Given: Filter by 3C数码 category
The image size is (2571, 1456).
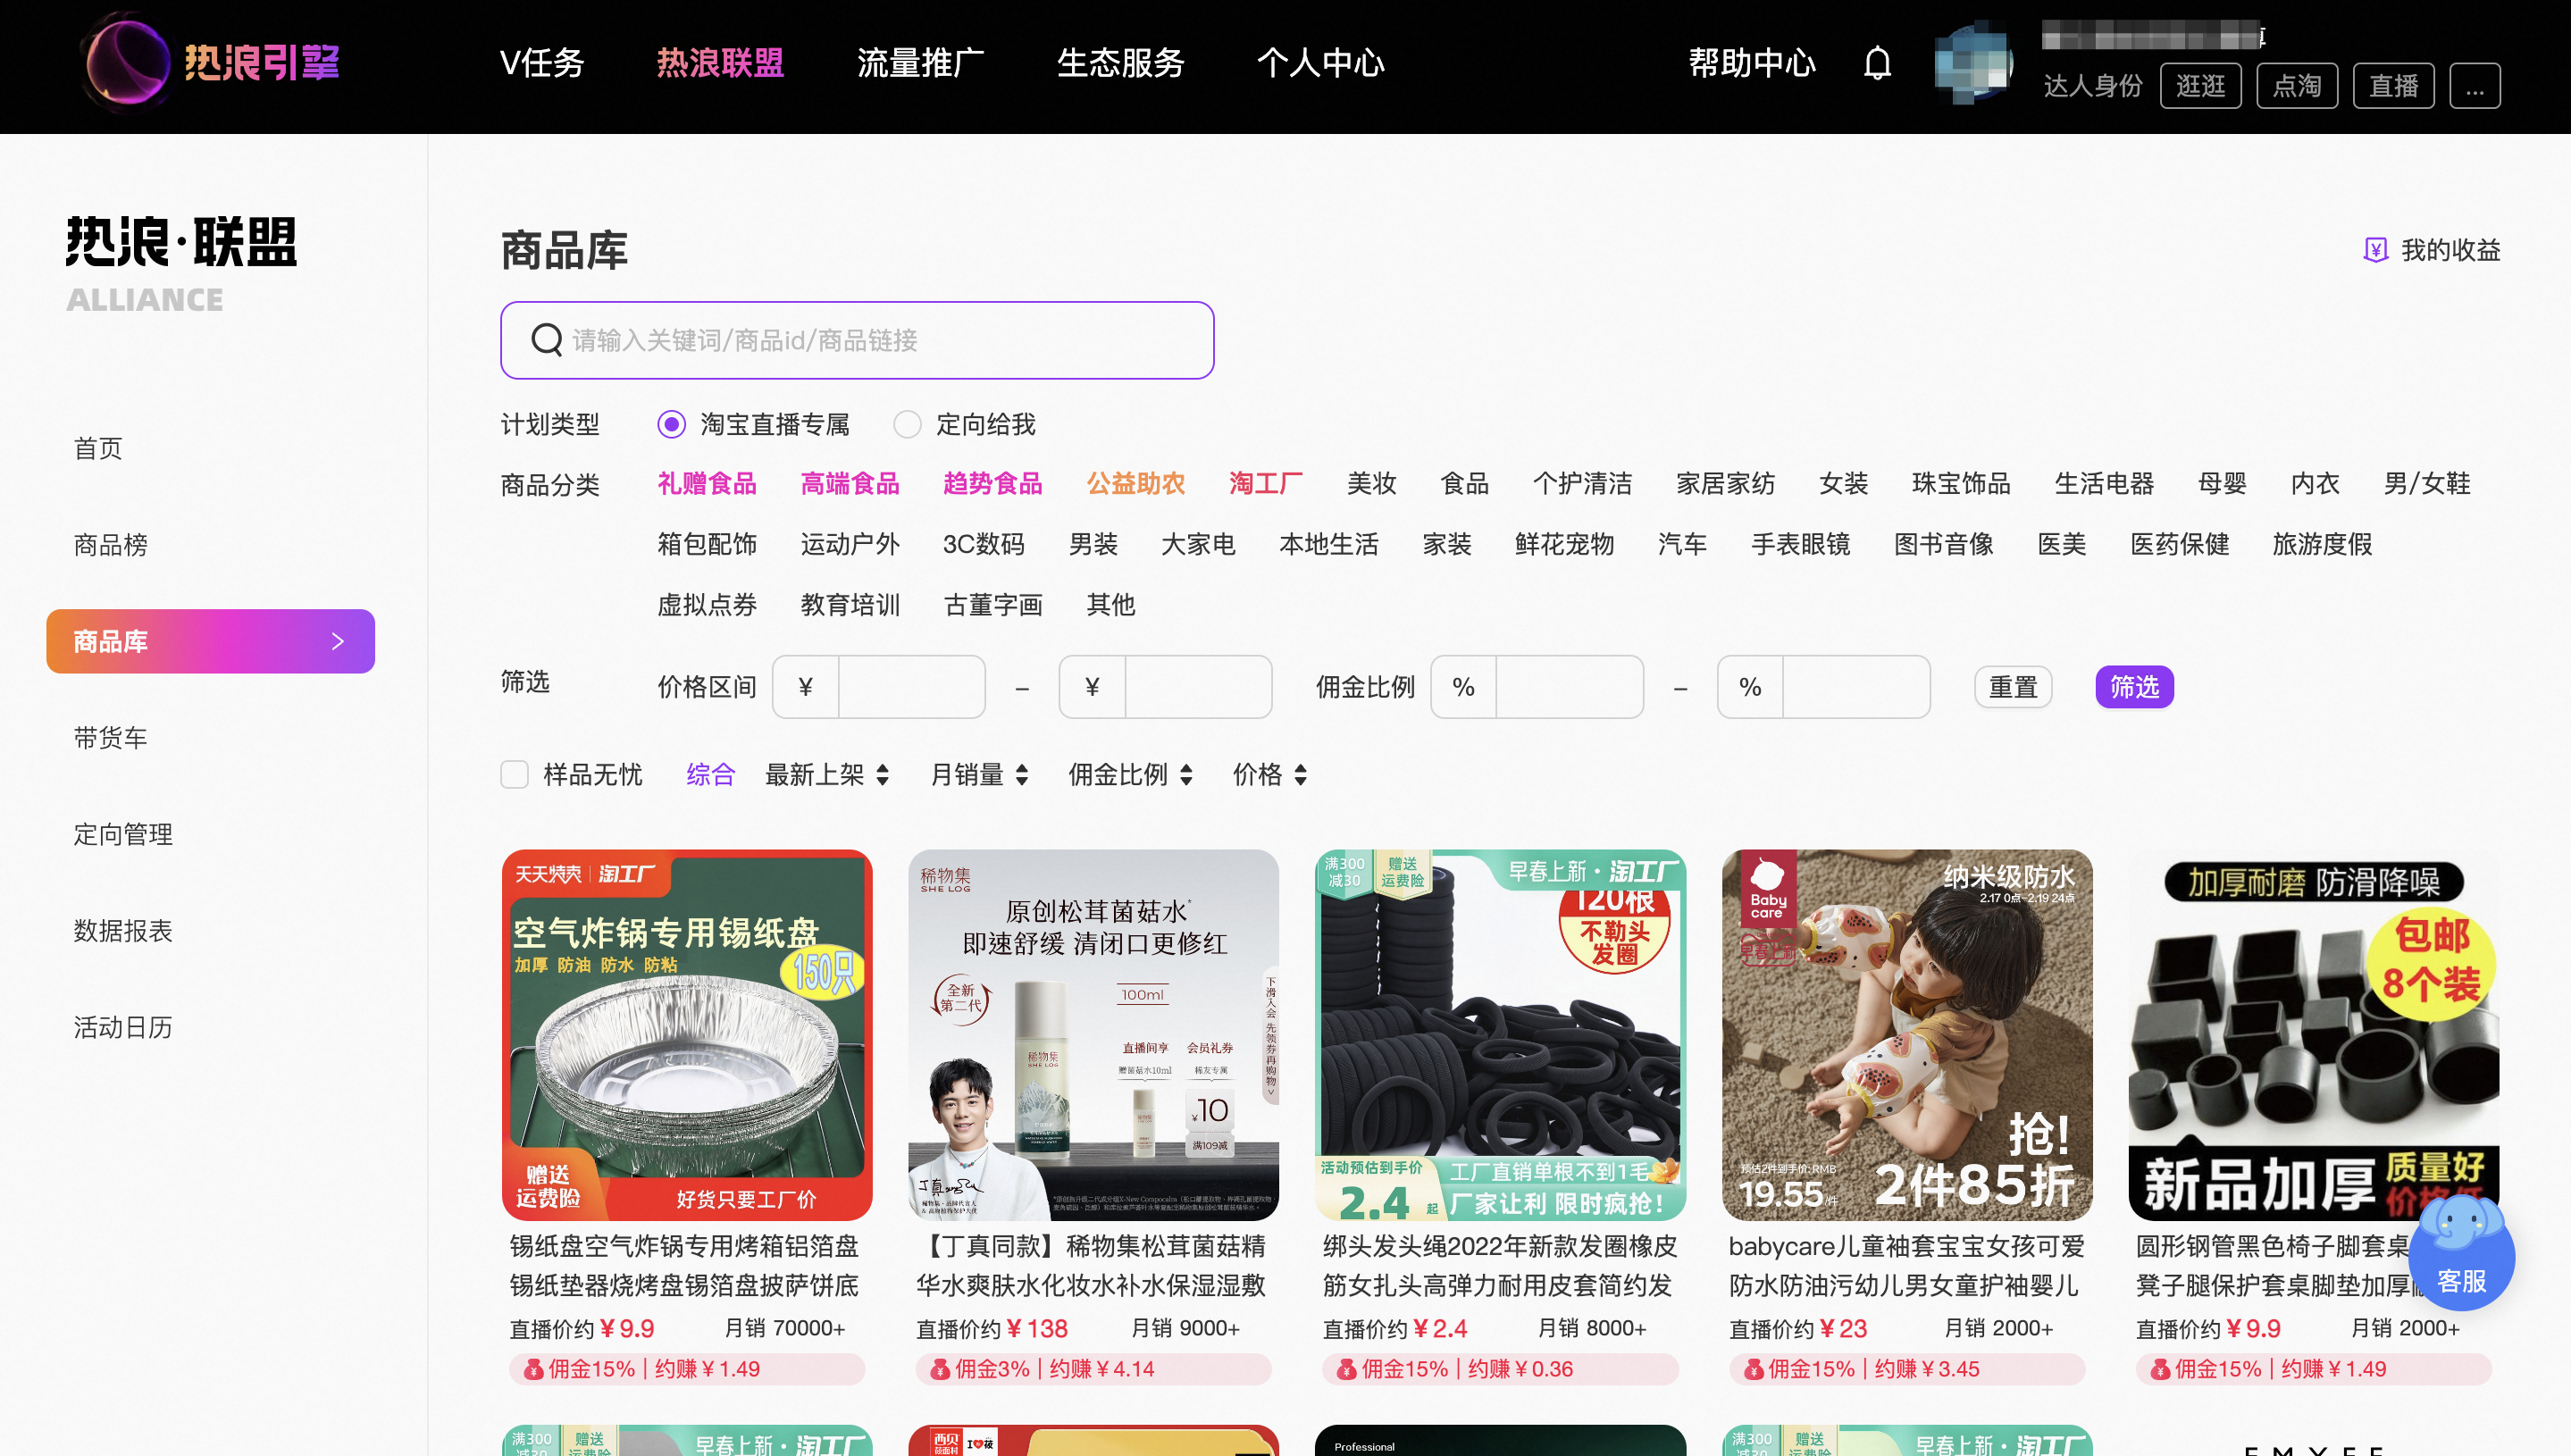Looking at the screenshot, I should pyautogui.click(x=983, y=545).
